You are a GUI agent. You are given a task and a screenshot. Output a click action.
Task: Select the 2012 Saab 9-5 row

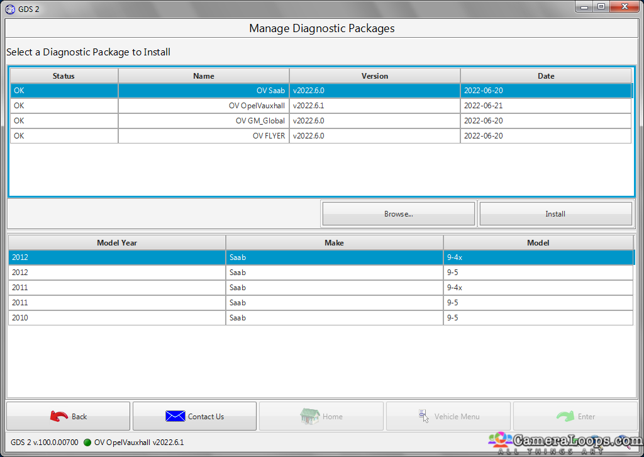[x=321, y=273]
